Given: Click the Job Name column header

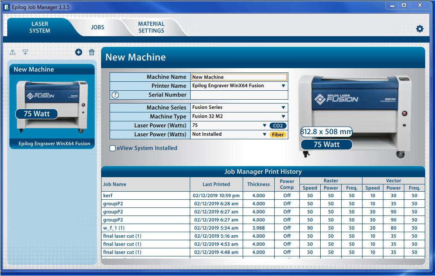Looking at the screenshot, I should pyautogui.click(x=146, y=184).
